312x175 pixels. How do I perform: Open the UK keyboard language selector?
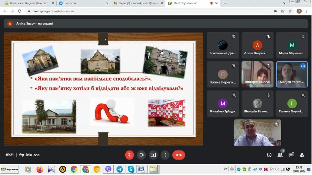pos(225,169)
